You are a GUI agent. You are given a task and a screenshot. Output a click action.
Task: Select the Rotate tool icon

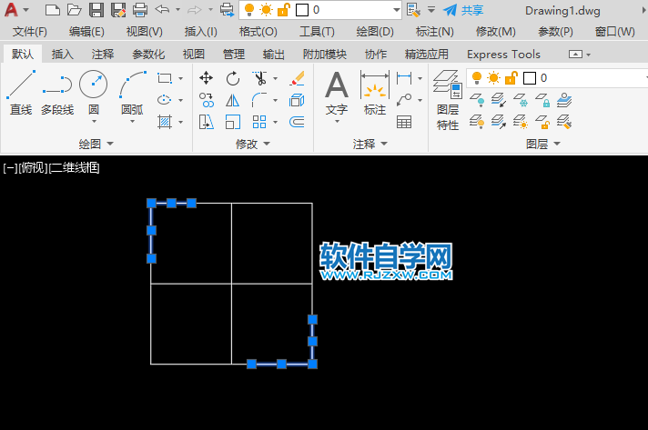point(233,78)
